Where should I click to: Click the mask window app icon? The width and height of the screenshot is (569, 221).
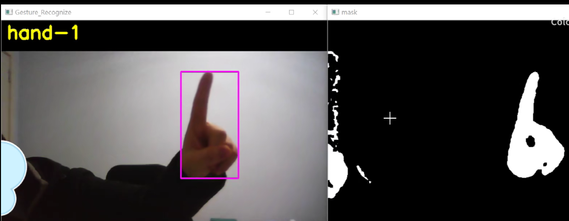335,12
